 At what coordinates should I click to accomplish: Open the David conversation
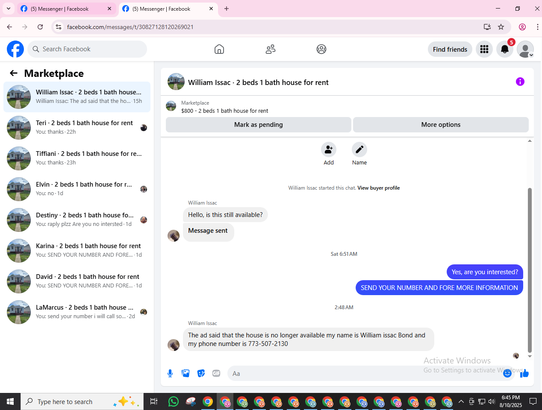[x=77, y=281]
